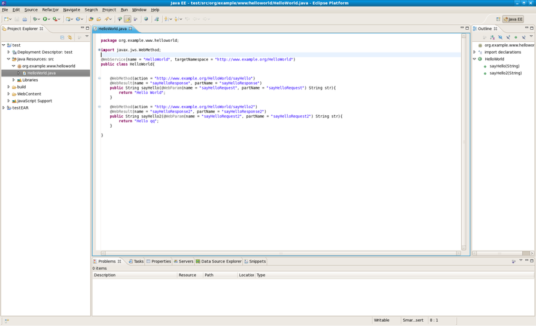Collapse the HelloWorld class in Outline

pos(474,59)
